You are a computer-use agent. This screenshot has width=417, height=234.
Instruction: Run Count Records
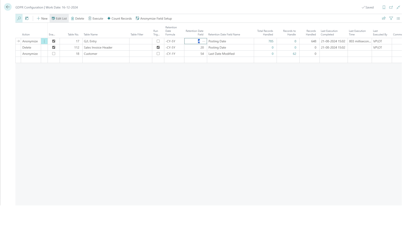(x=119, y=18)
